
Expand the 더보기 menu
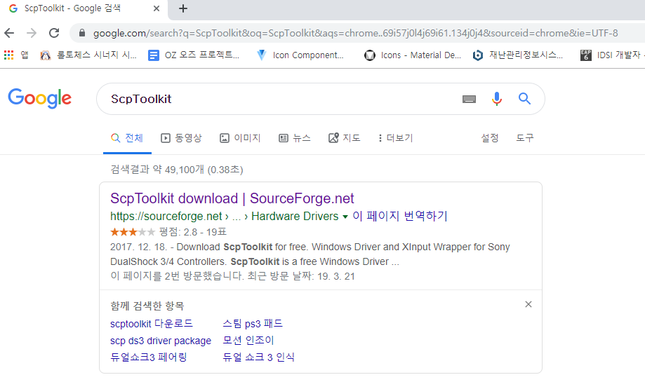(x=395, y=138)
